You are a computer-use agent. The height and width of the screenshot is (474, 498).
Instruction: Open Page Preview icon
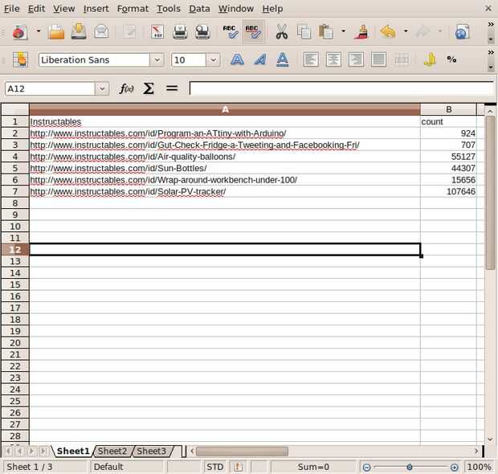[202, 32]
